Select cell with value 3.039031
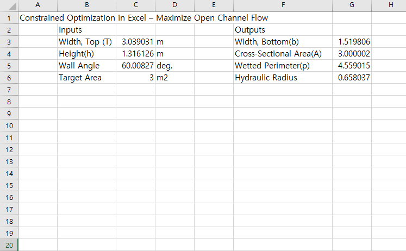This screenshot has height=251, width=406. point(136,42)
